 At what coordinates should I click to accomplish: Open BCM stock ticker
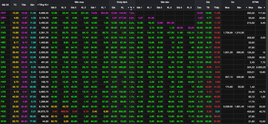3,121
